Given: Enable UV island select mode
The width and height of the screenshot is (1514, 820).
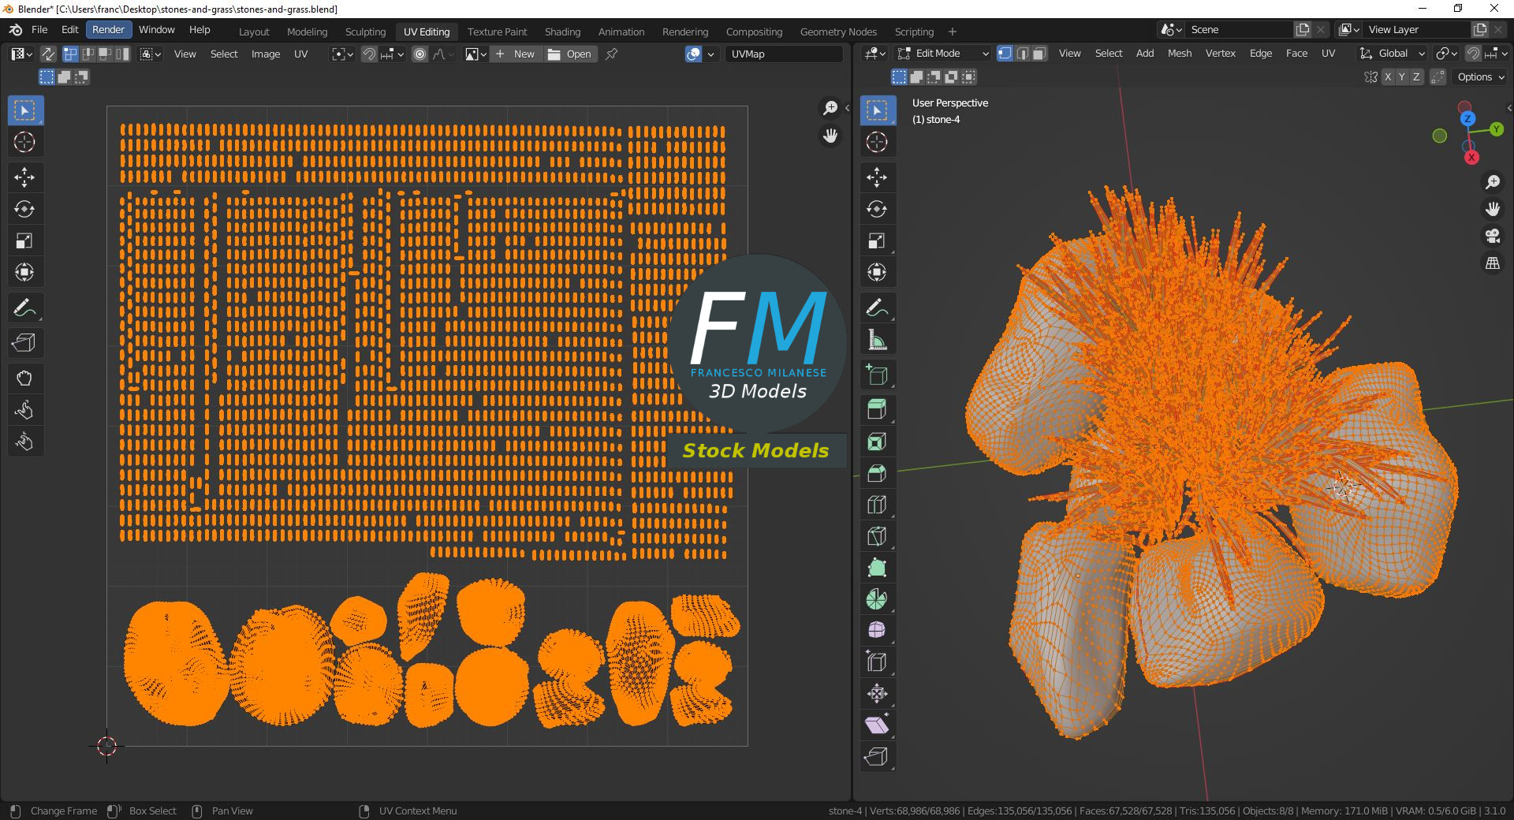Looking at the screenshot, I should (122, 54).
